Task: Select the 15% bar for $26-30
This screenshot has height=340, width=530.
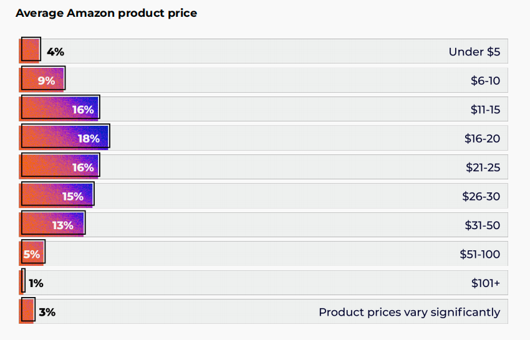Action: point(57,196)
